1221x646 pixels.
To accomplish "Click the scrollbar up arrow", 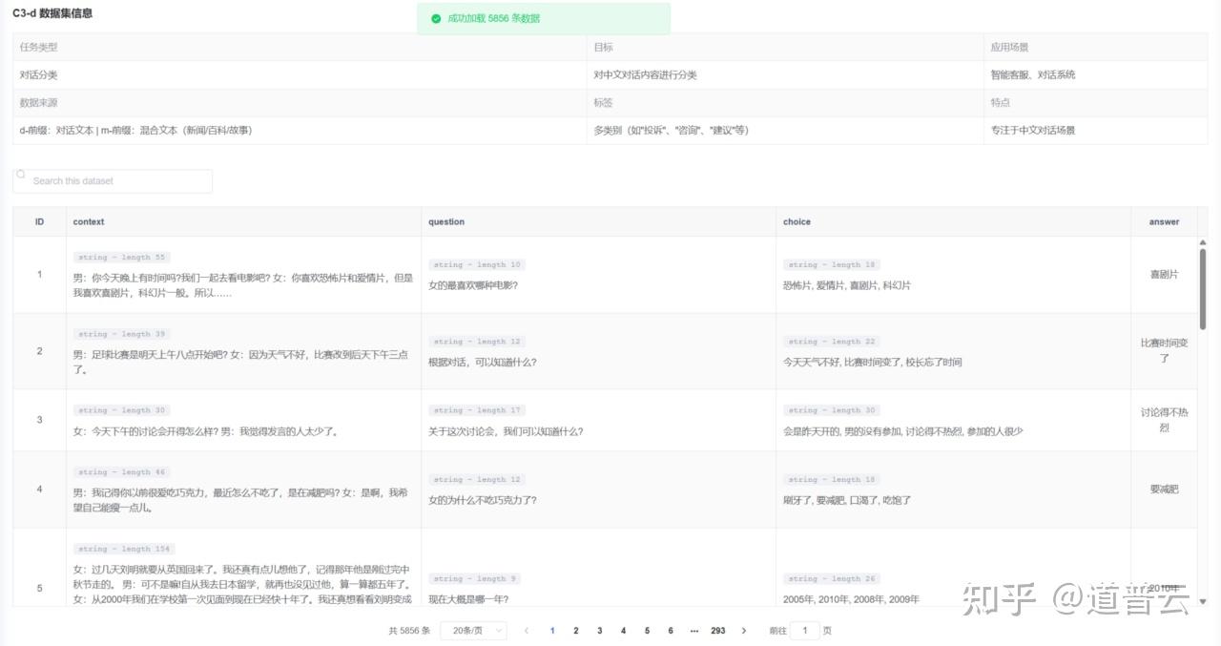I will (x=1202, y=242).
